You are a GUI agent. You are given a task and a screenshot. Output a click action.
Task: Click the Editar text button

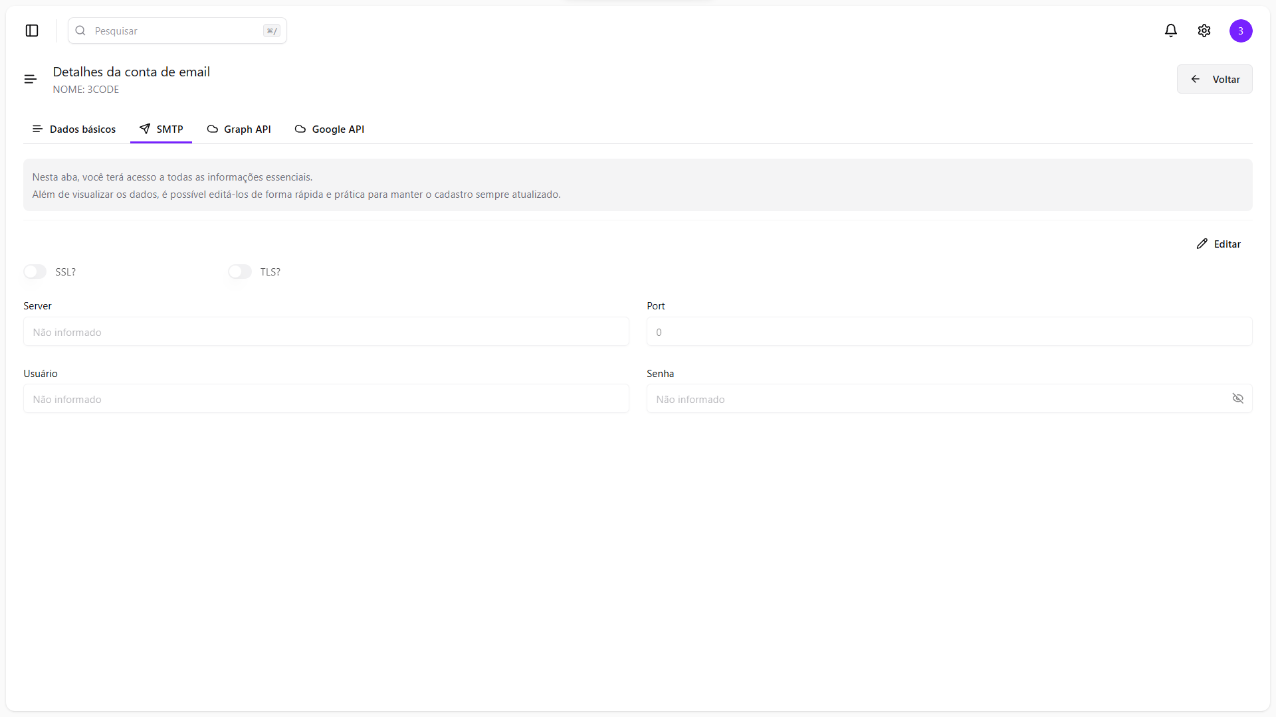(x=1227, y=244)
